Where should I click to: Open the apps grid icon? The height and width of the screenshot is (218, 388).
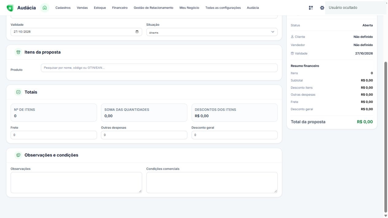coord(311,8)
